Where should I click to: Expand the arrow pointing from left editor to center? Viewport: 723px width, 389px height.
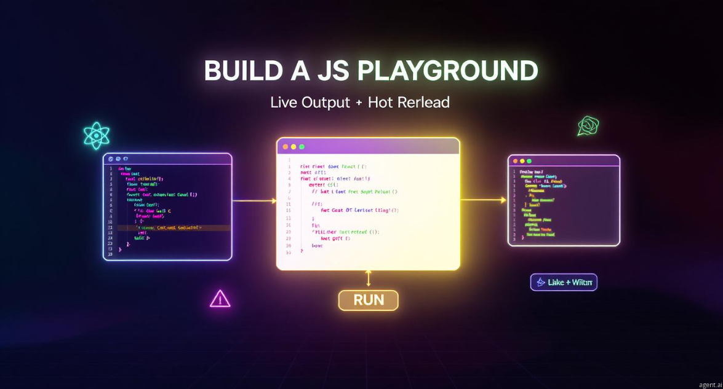click(254, 200)
